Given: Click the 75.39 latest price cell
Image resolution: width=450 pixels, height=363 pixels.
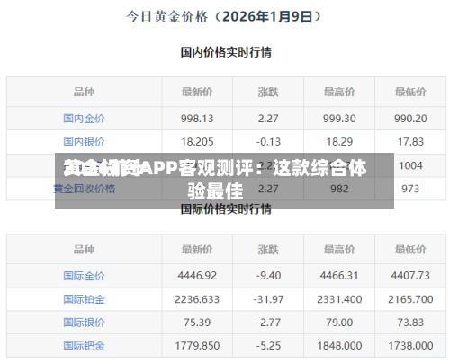Looking at the screenshot, I should [x=197, y=323].
